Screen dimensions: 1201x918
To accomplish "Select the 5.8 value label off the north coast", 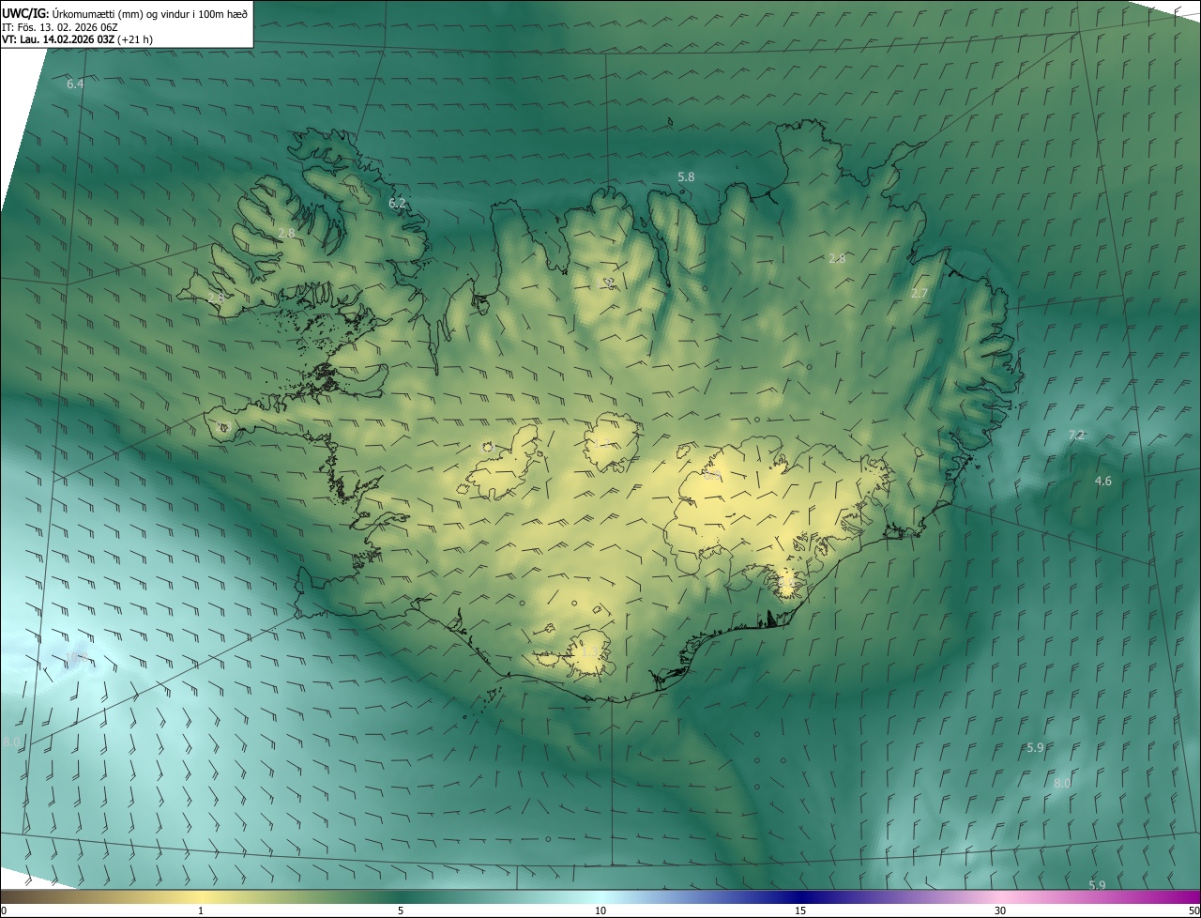I will click(686, 176).
